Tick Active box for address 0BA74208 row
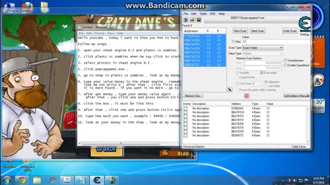The height and width of the screenshot is (185, 330). pos(185,124)
